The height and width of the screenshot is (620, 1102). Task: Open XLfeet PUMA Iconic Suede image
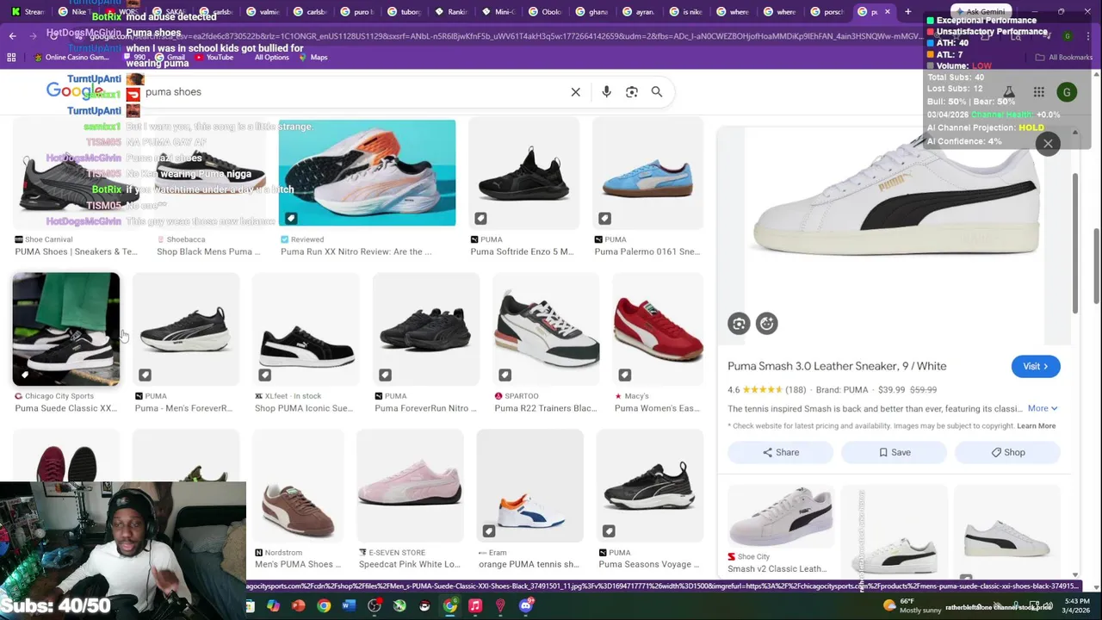(x=306, y=329)
